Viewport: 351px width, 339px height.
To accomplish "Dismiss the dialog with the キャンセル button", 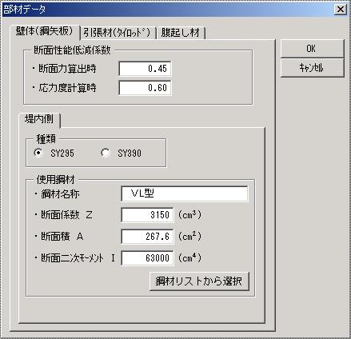I will click(x=312, y=68).
